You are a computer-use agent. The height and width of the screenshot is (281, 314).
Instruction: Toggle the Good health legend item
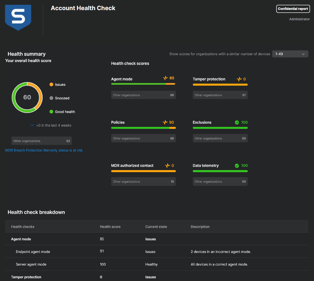coord(62,112)
